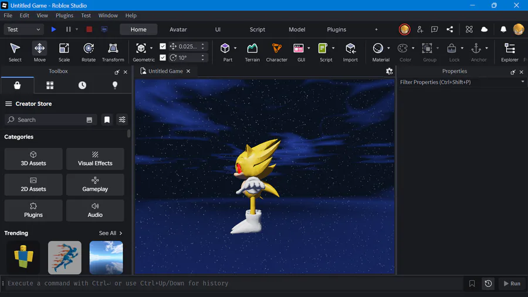Click the share icon in top bar
The image size is (528, 297).
tap(449, 29)
